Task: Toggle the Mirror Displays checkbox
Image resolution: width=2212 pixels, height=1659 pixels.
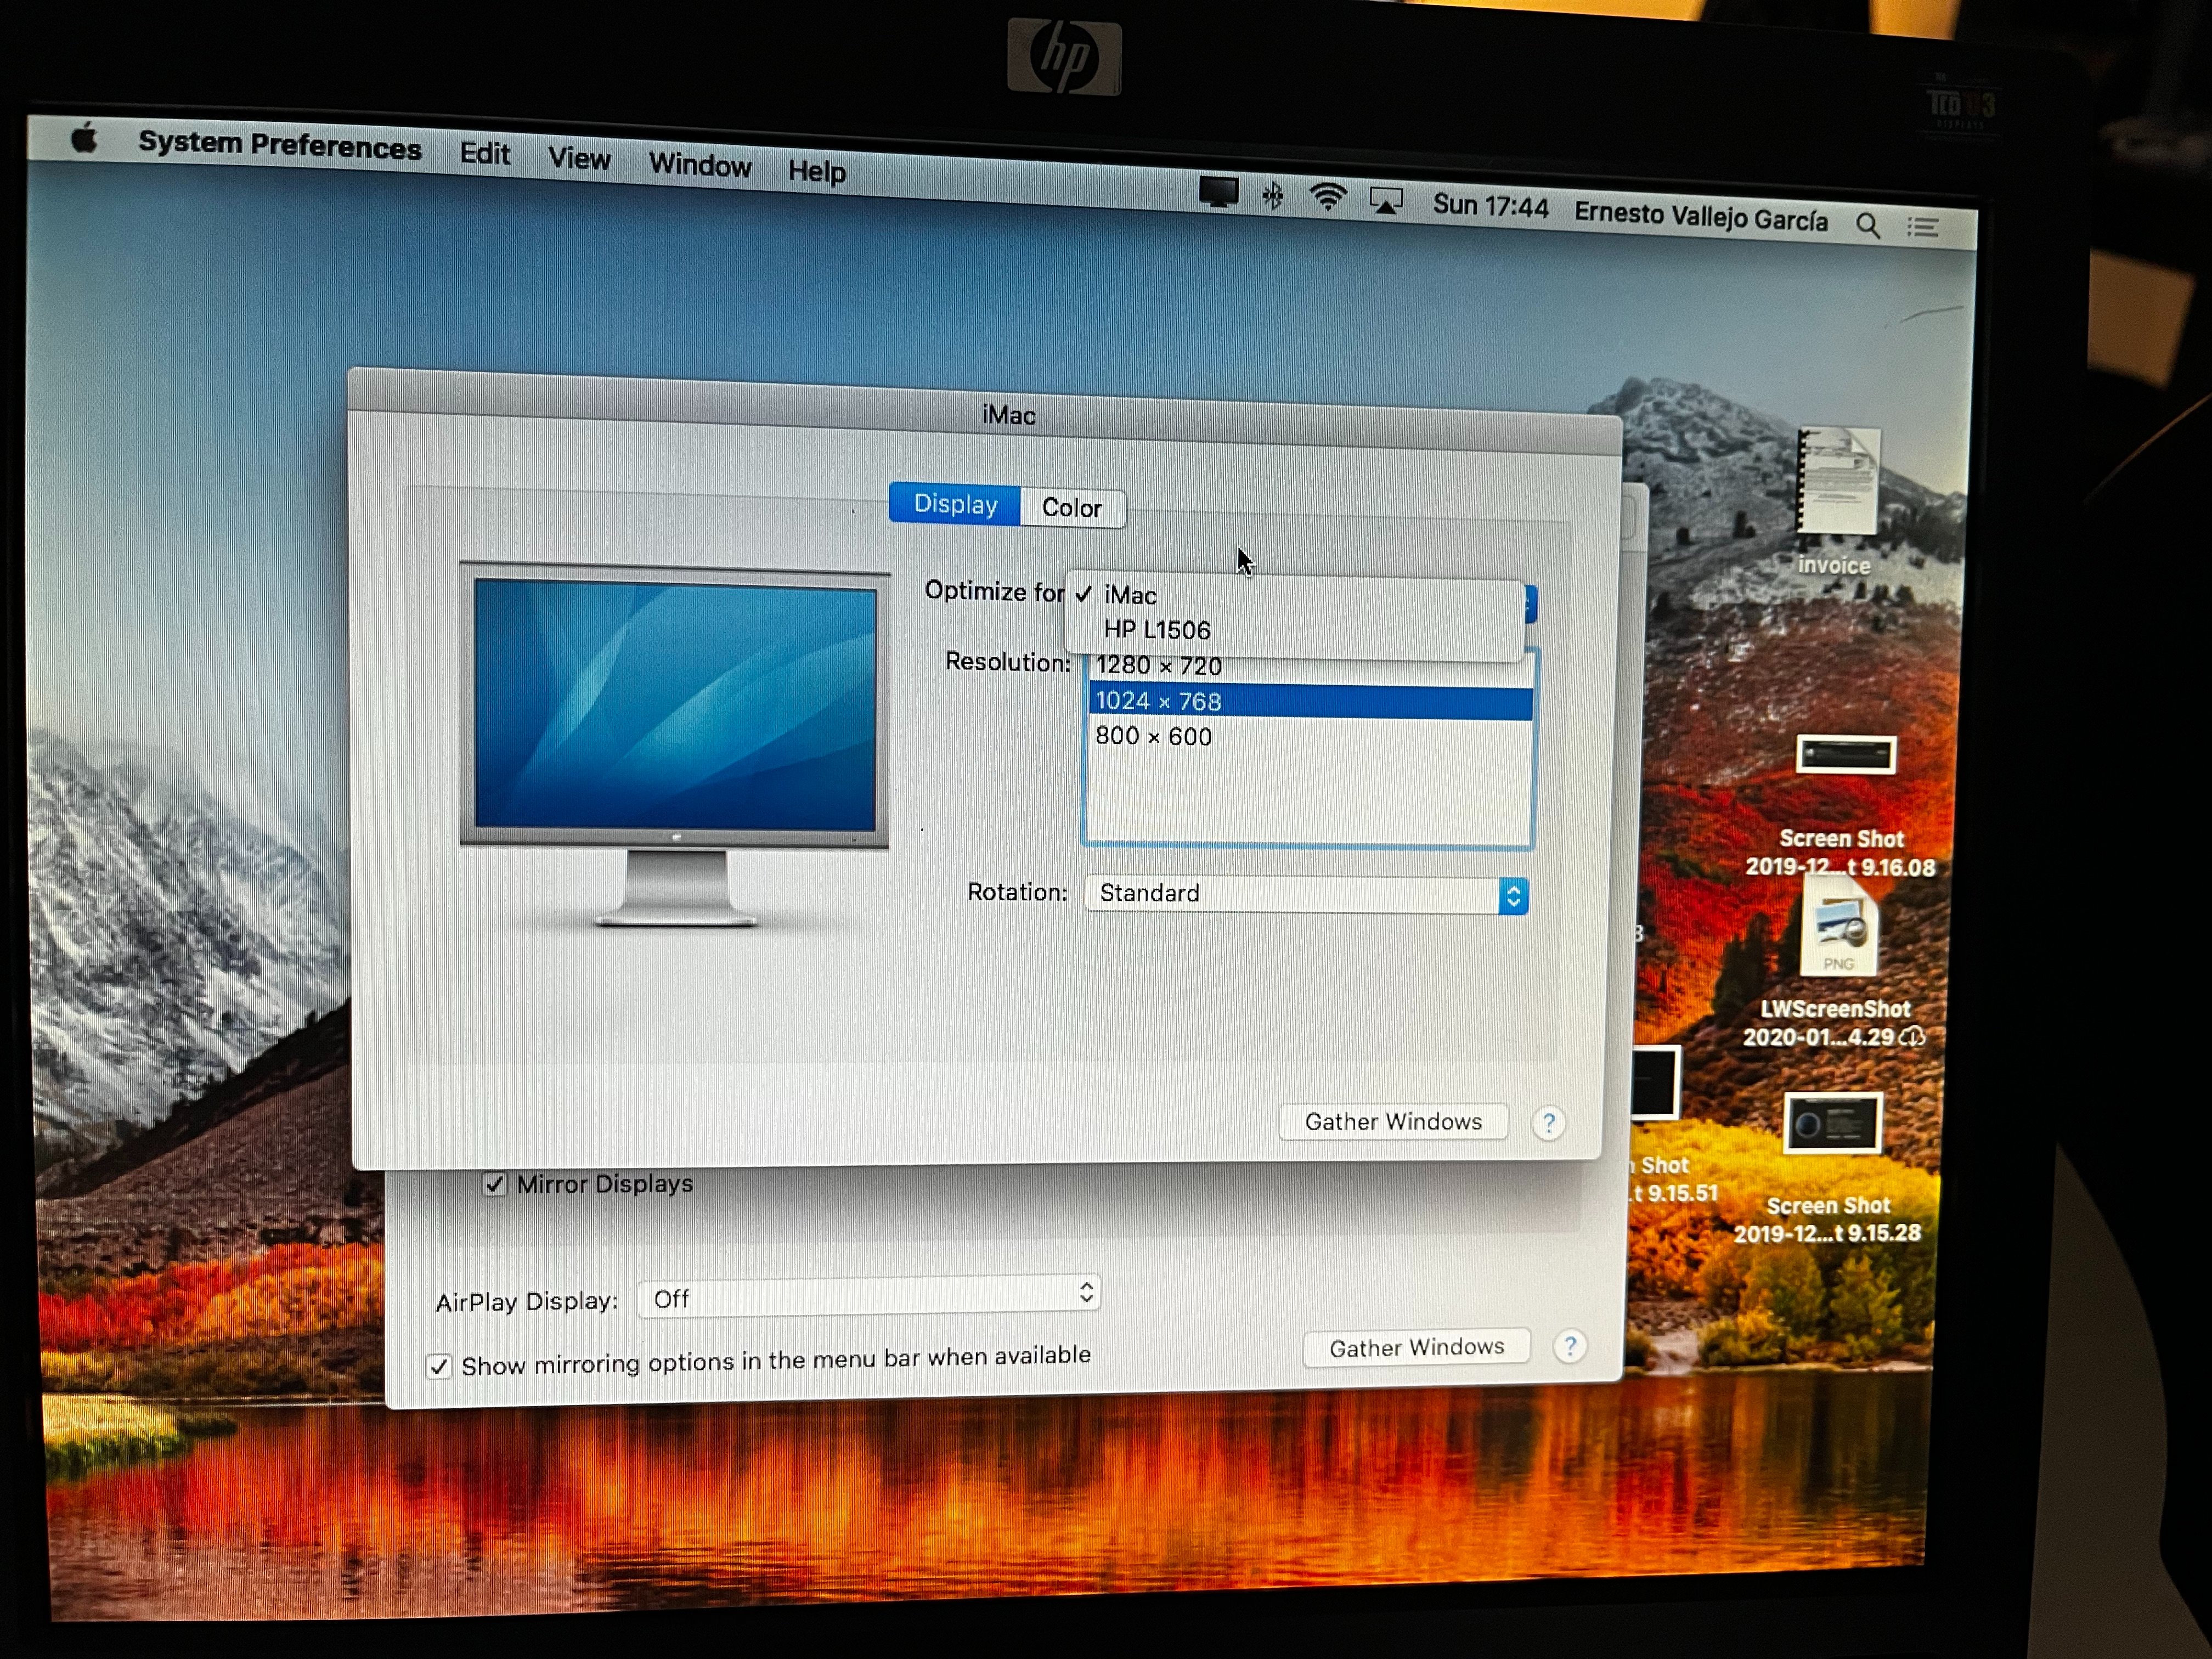Action: point(494,1185)
